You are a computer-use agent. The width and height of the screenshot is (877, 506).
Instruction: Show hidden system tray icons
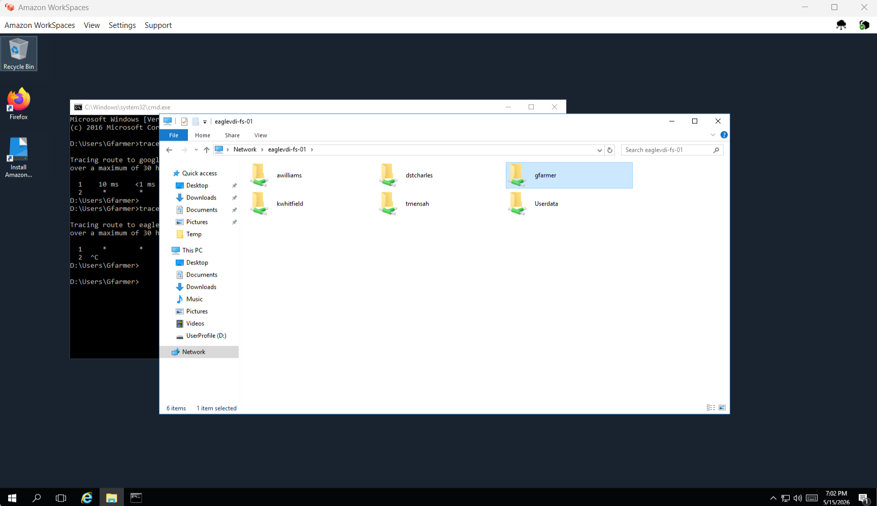tap(773, 498)
